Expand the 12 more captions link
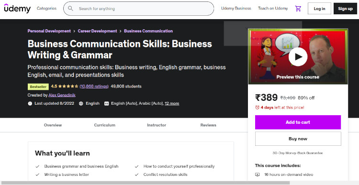 coord(172,103)
